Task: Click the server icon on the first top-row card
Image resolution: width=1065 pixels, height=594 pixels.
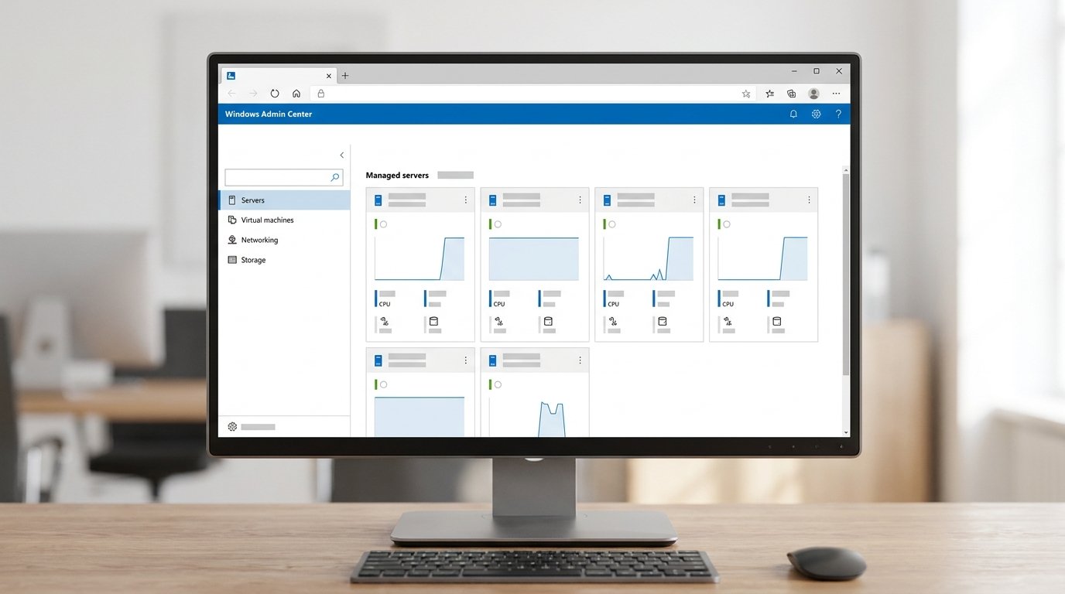Action: pyautogui.click(x=378, y=200)
